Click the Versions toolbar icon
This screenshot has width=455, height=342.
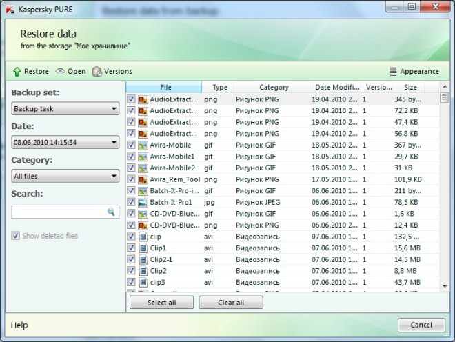point(97,72)
